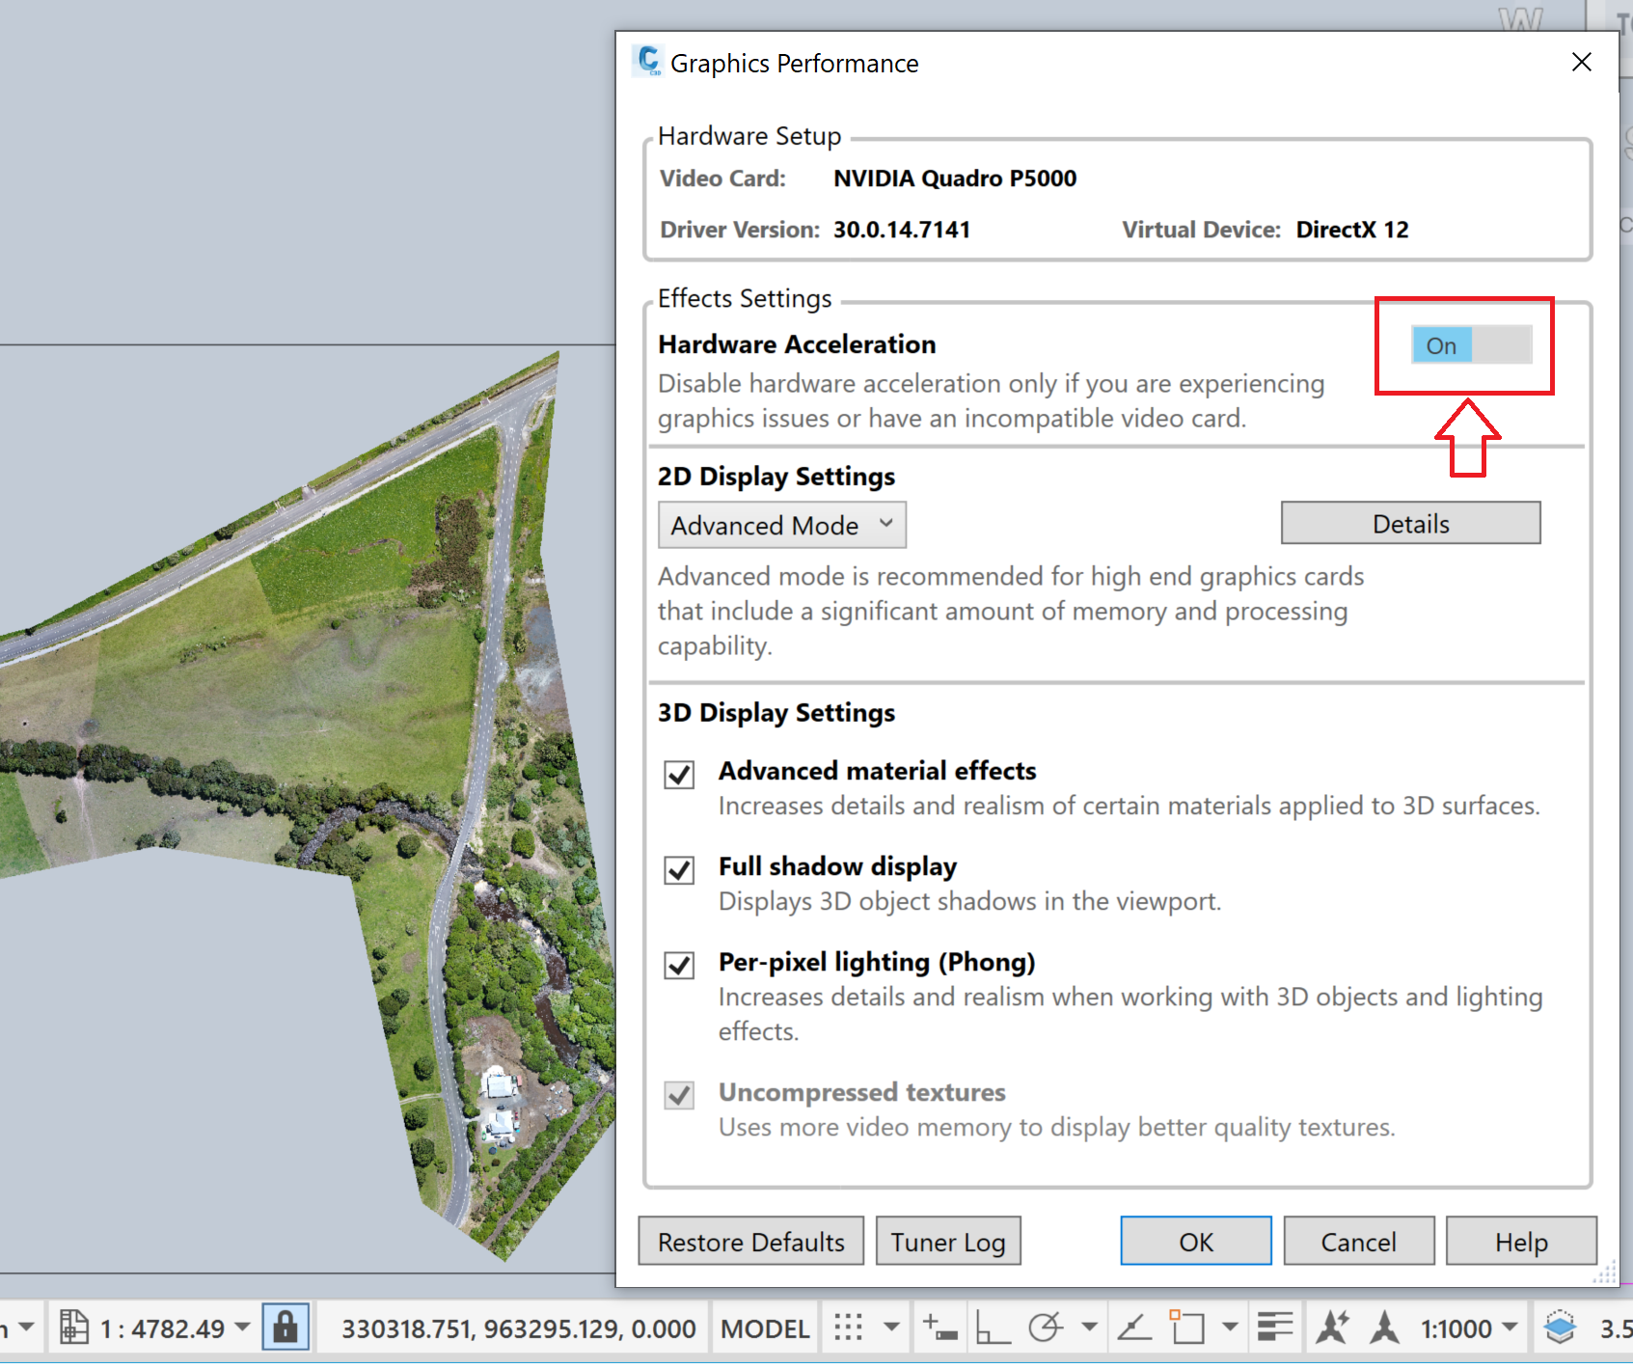Disable Full shadow display
1633x1369 pixels.
(x=679, y=869)
